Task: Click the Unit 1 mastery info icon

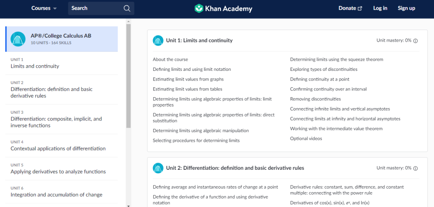Action: 415,41
